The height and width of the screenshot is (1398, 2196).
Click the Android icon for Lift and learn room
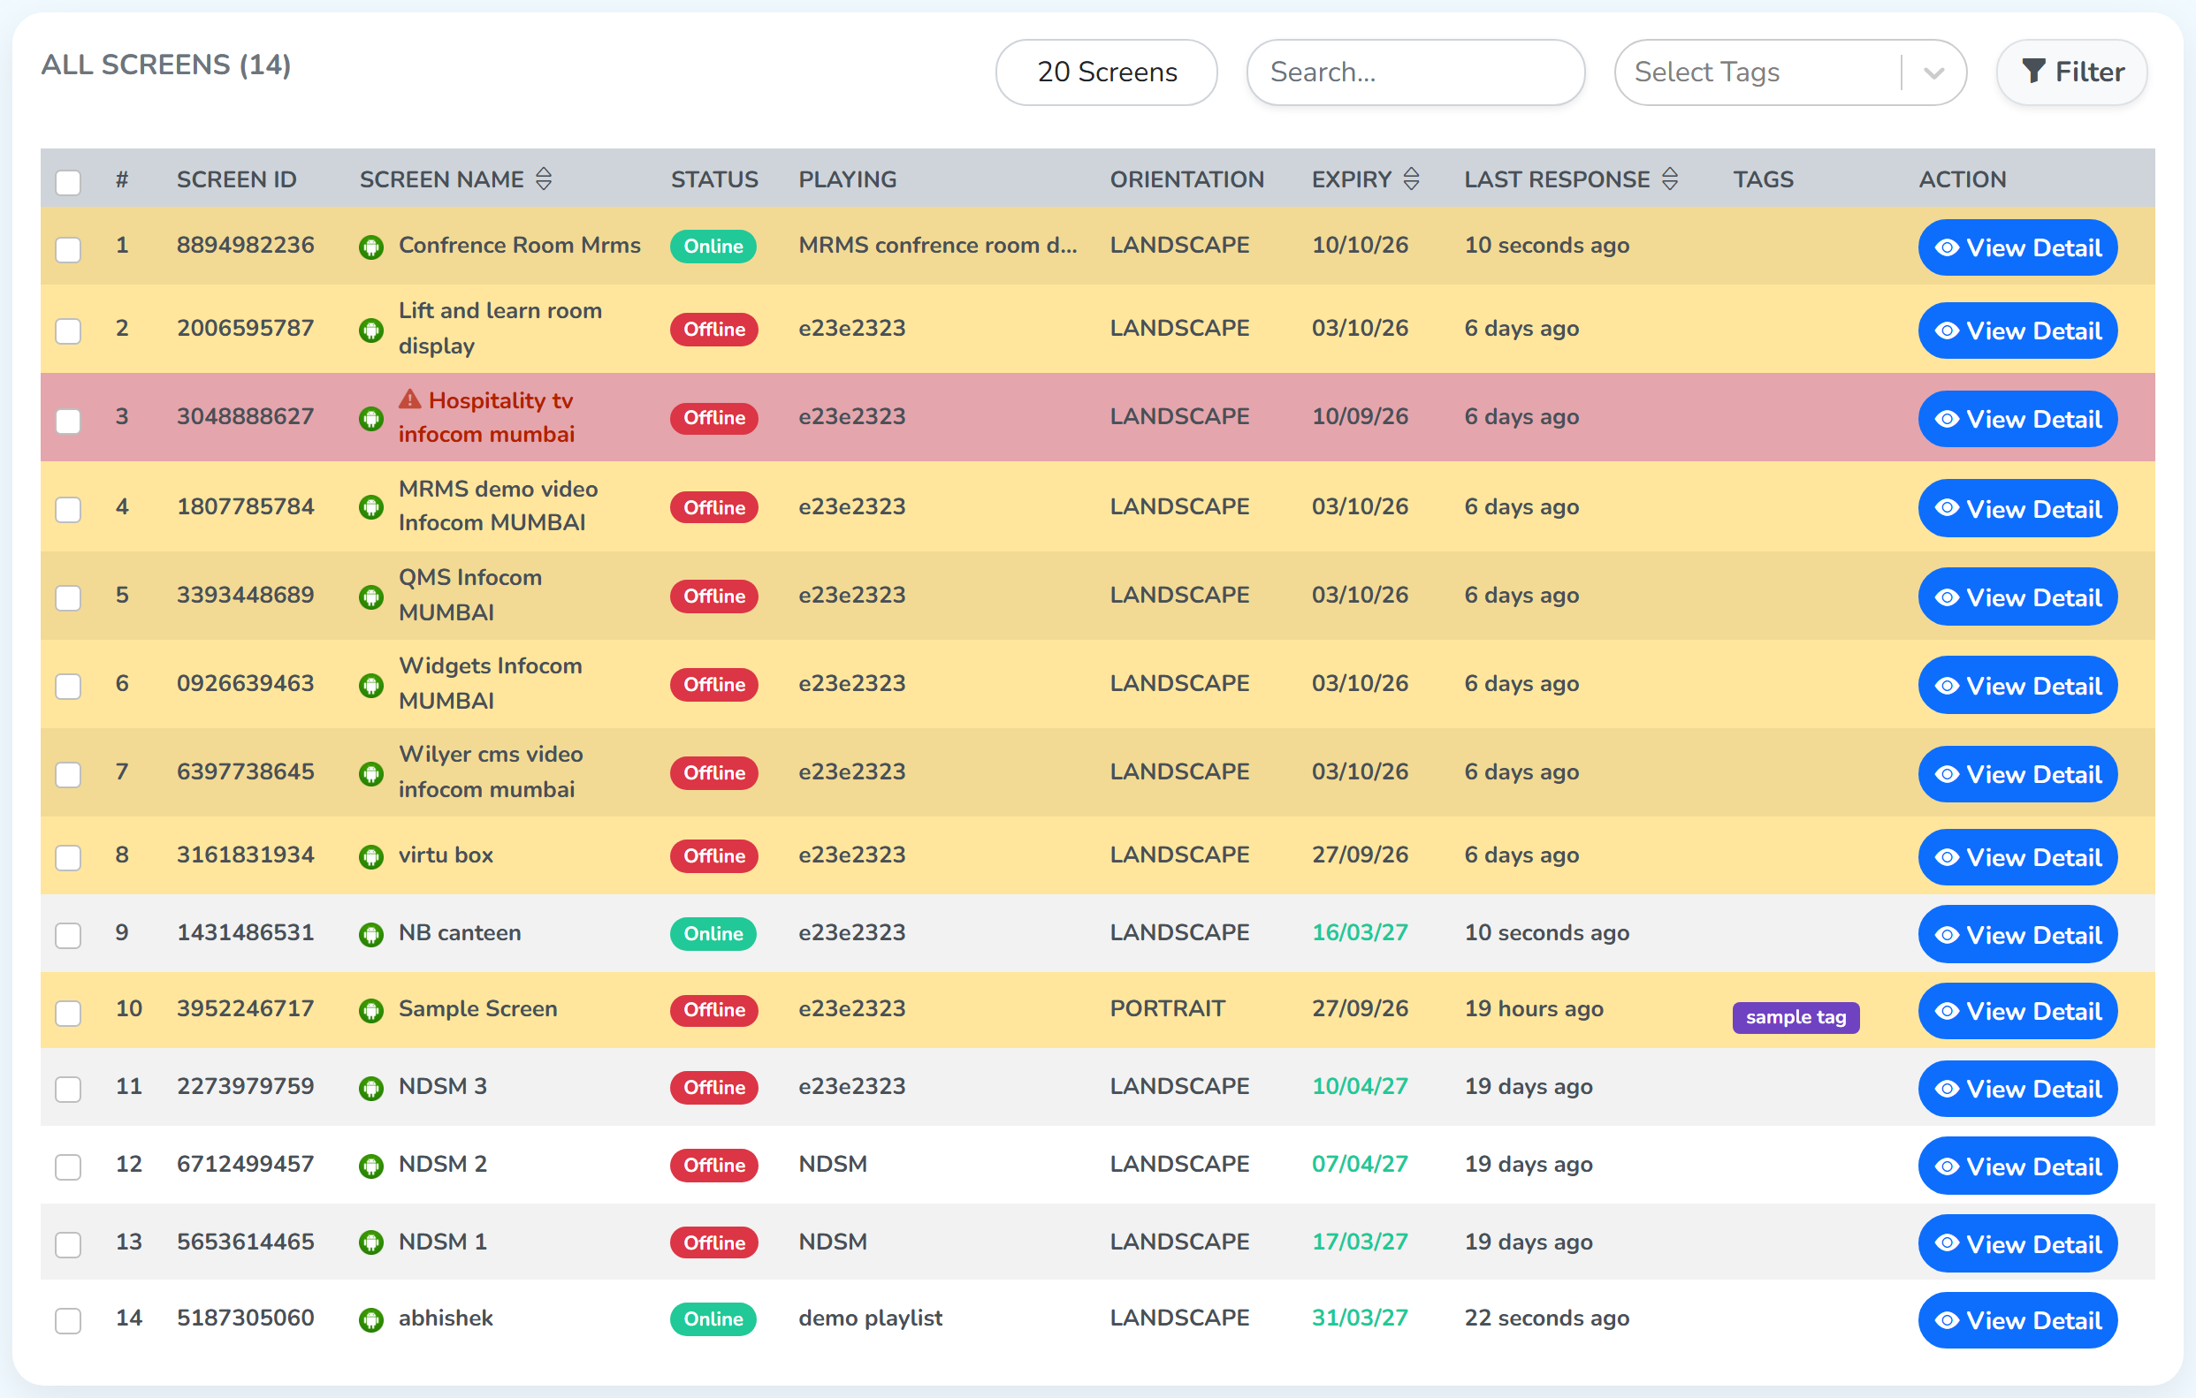(x=371, y=330)
